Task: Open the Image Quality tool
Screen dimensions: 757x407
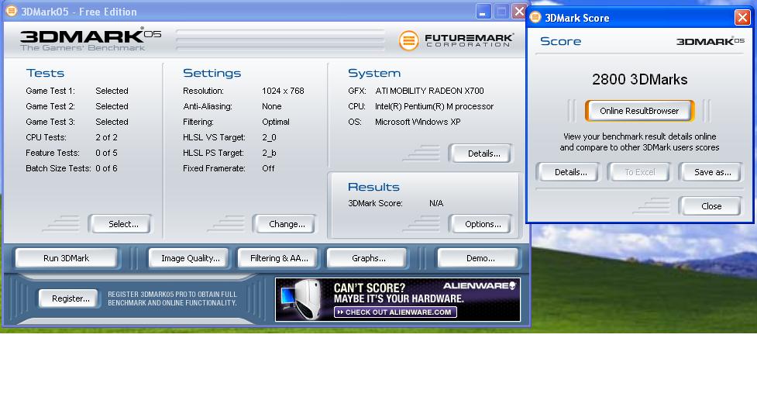Action: (190, 258)
